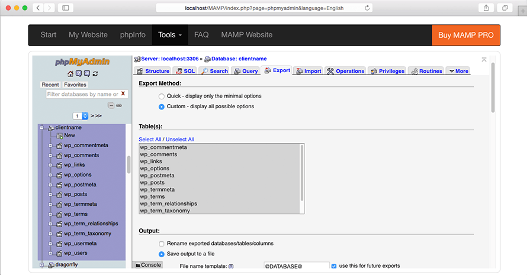Collapse all navigation tree items icon

click(x=111, y=105)
